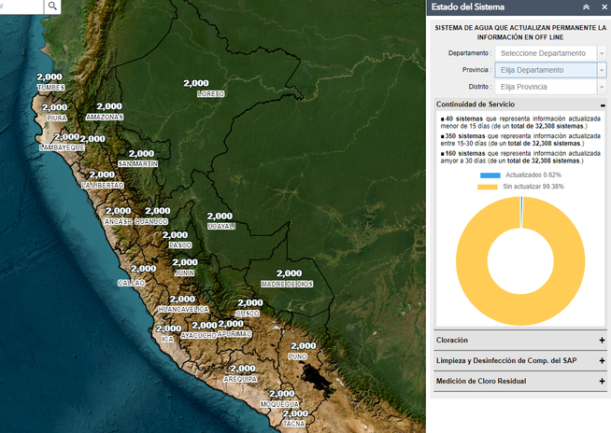The height and width of the screenshot is (433, 611).
Task: Expand the Cloración section
Action: [603, 341]
